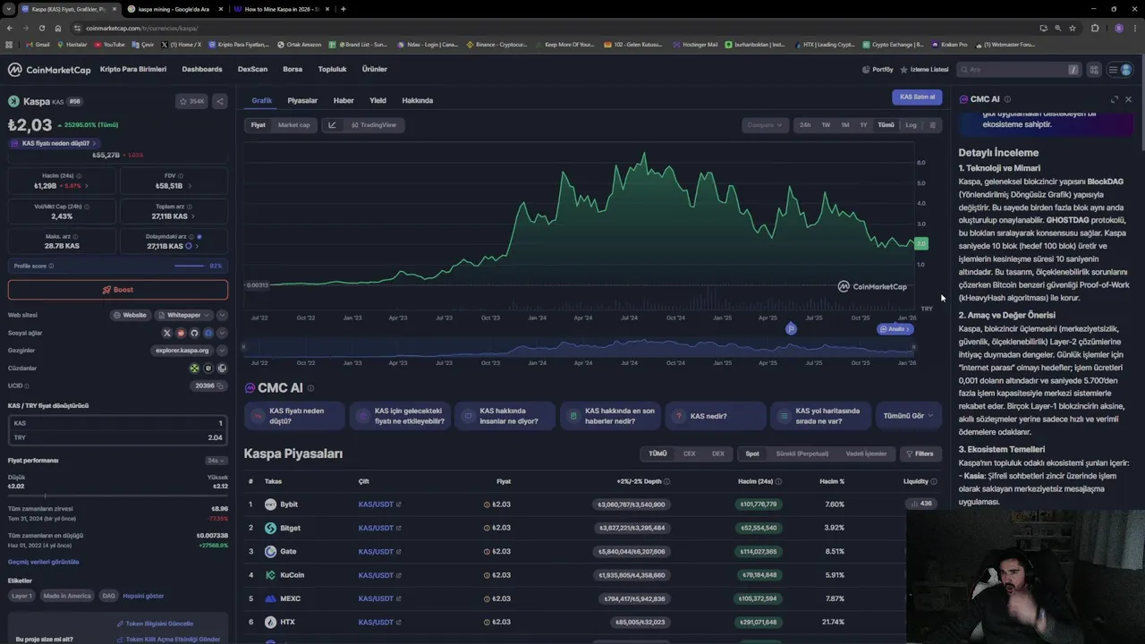Show Profile score info tooltip

point(51,267)
